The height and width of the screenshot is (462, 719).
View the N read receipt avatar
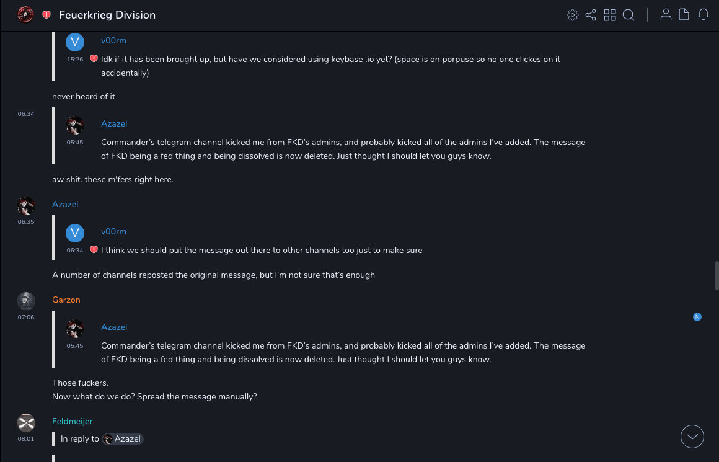pos(697,317)
